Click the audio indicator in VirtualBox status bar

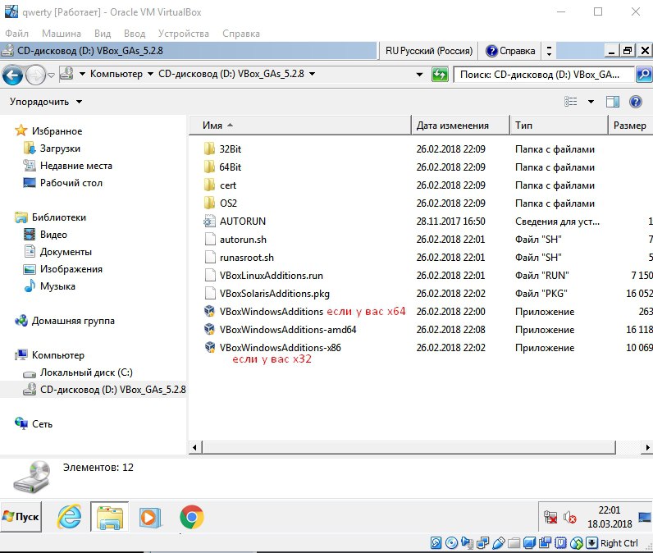pyautogui.click(x=467, y=543)
